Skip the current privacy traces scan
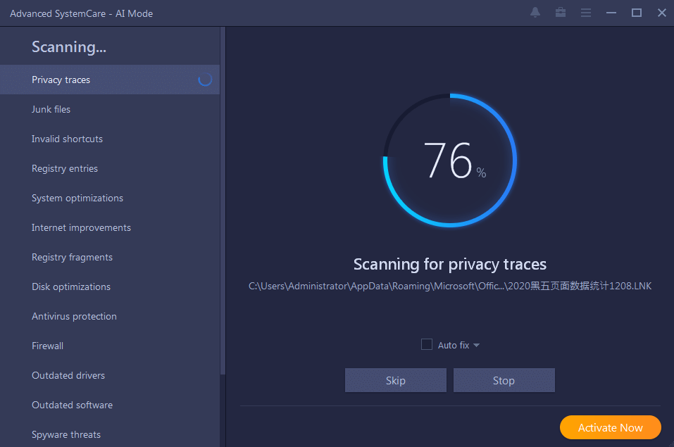The height and width of the screenshot is (447, 674). click(396, 380)
